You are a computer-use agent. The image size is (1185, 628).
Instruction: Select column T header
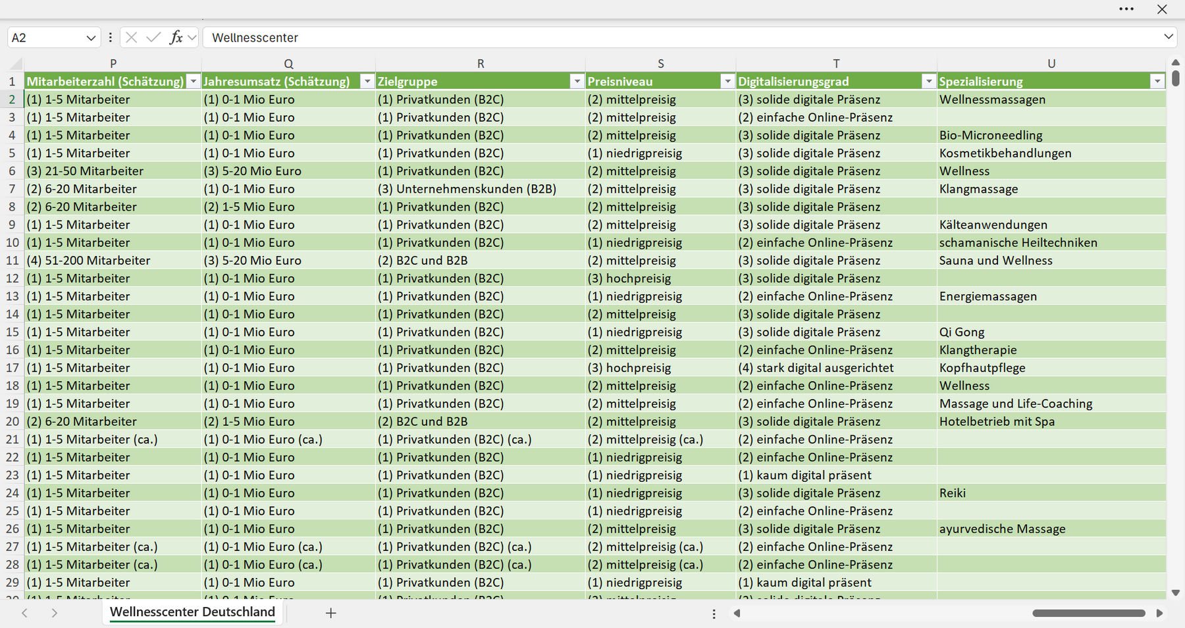click(x=836, y=64)
